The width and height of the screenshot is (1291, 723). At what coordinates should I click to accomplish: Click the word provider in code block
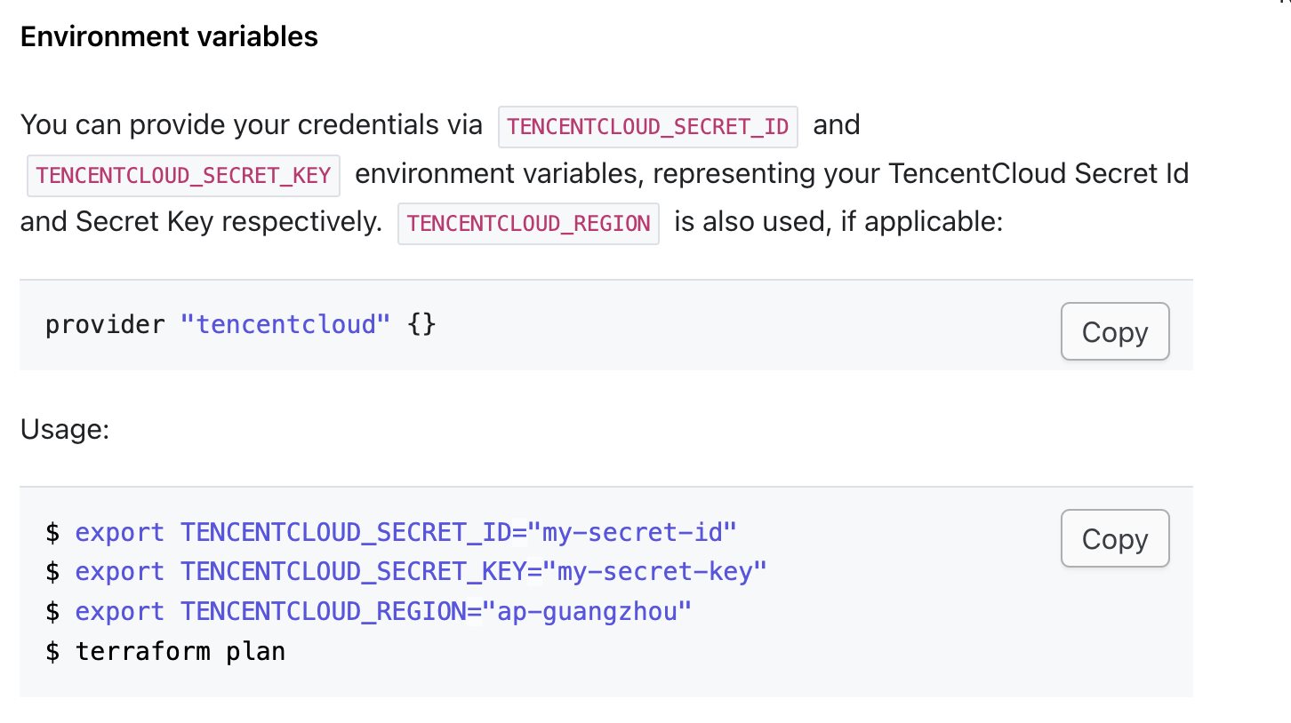click(105, 324)
